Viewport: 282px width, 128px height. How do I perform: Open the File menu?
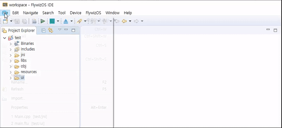pyautogui.click(x=5, y=13)
